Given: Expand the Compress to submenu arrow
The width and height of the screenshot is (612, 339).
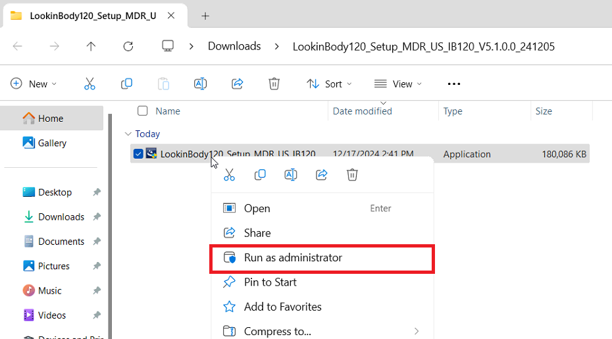Looking at the screenshot, I should [x=417, y=331].
